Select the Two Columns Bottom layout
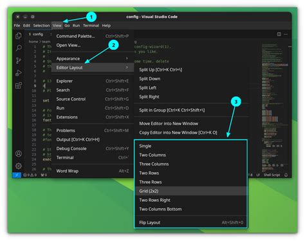This screenshot has height=241, width=305. pos(190,209)
